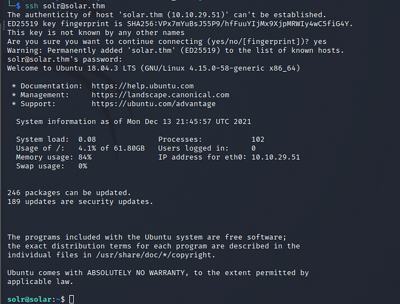
Task: Click the 'yes' answer after the fingerprint prompt
Action: [320, 41]
